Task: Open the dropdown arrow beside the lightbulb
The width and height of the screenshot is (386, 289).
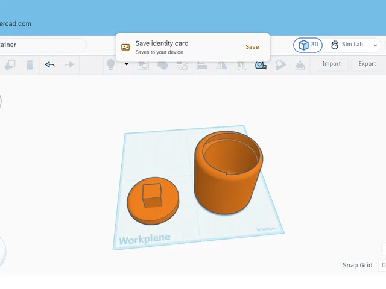Action: (x=127, y=64)
